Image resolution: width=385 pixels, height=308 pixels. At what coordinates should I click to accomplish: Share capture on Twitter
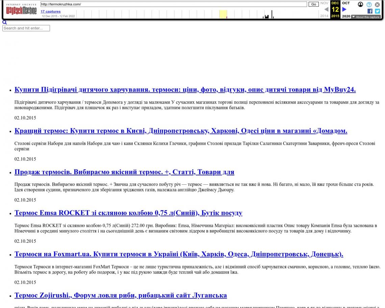click(377, 11)
